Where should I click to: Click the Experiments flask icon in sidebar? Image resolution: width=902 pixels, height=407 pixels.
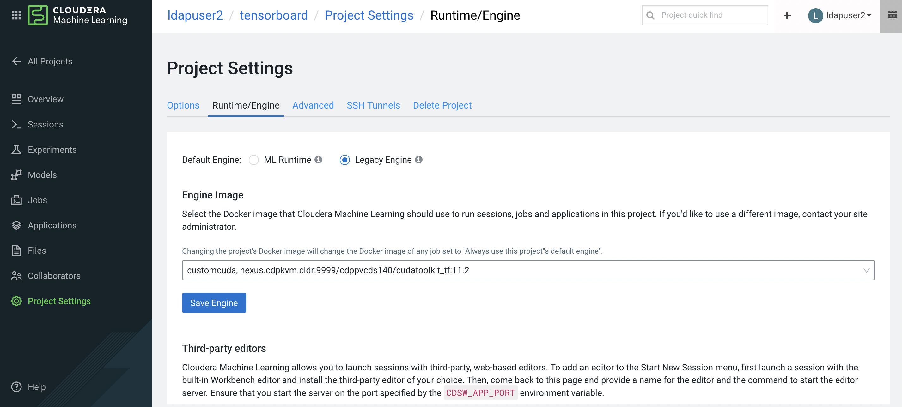(x=16, y=150)
